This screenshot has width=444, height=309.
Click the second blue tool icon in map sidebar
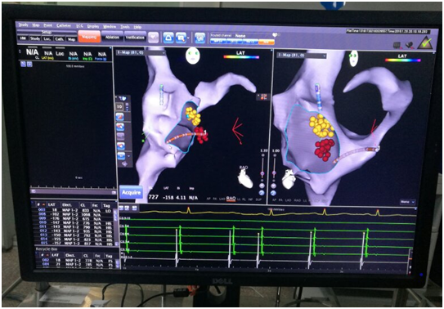121,127
